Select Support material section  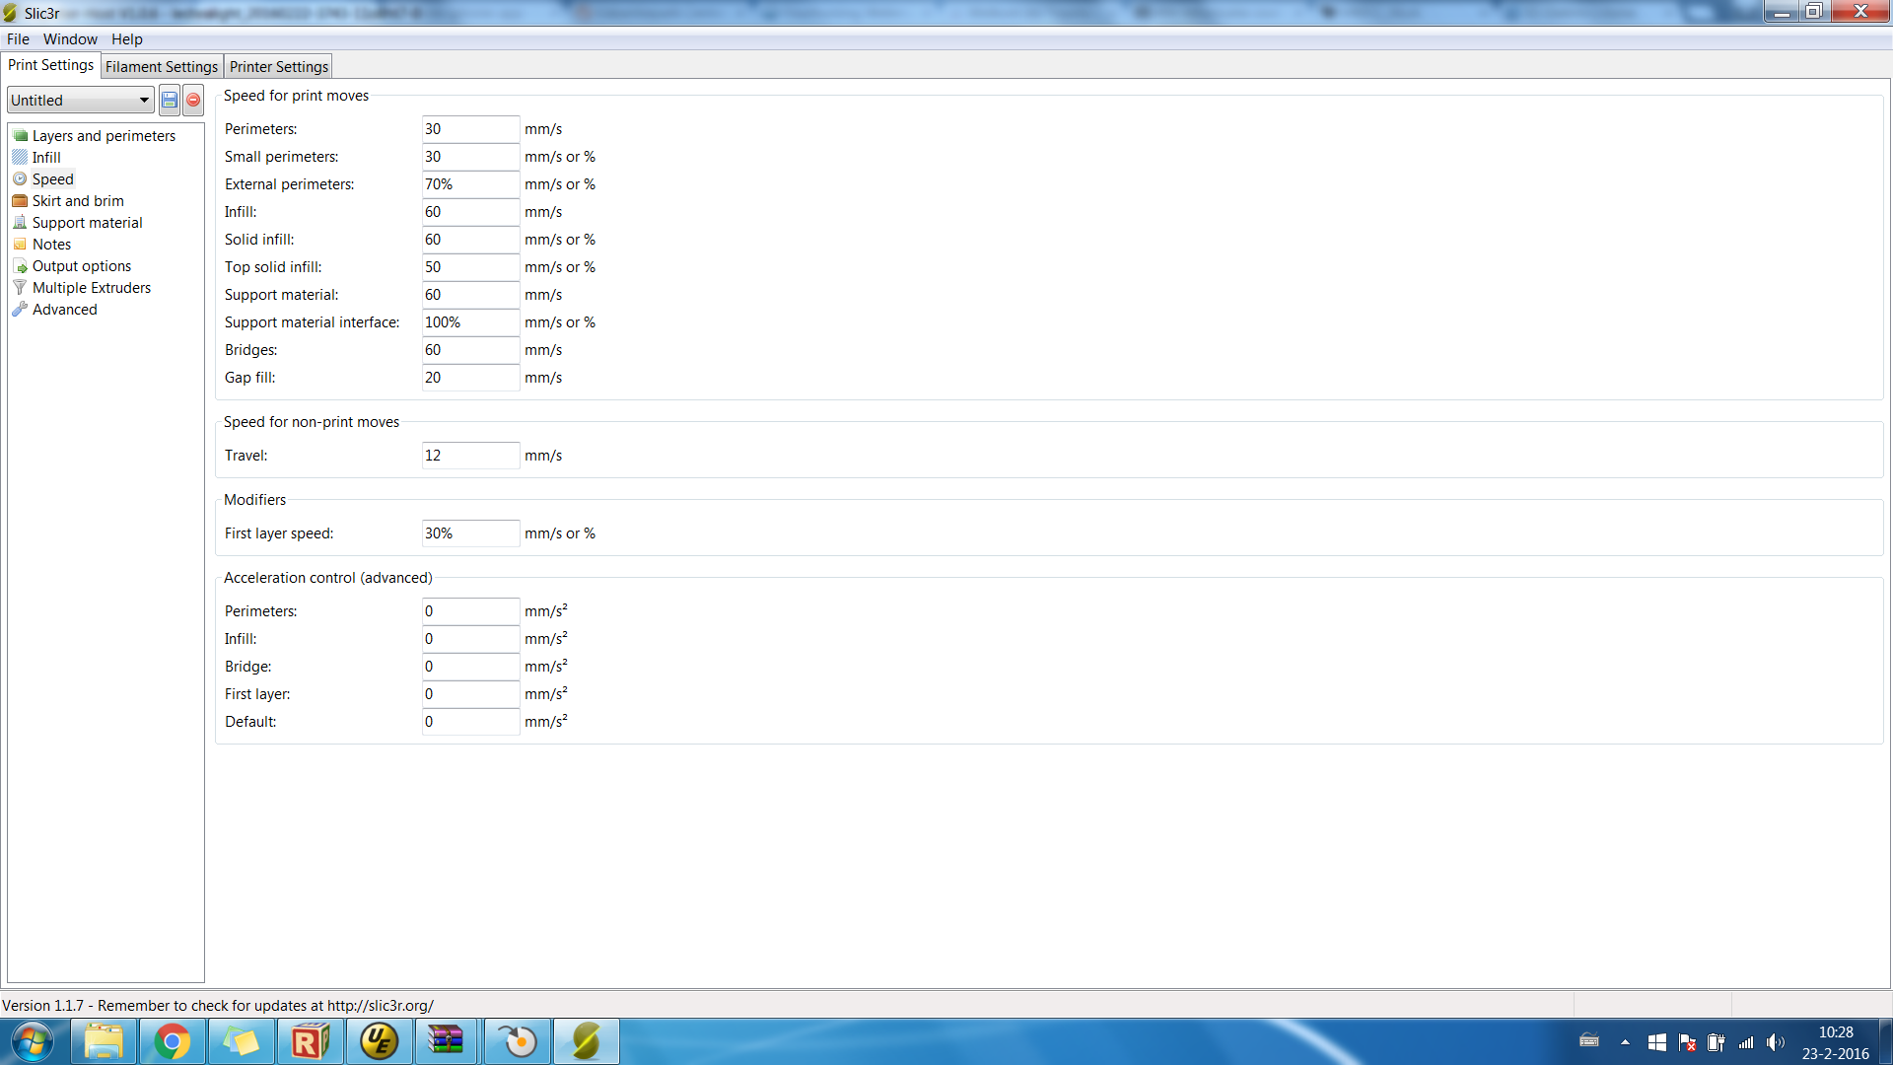[87, 223]
